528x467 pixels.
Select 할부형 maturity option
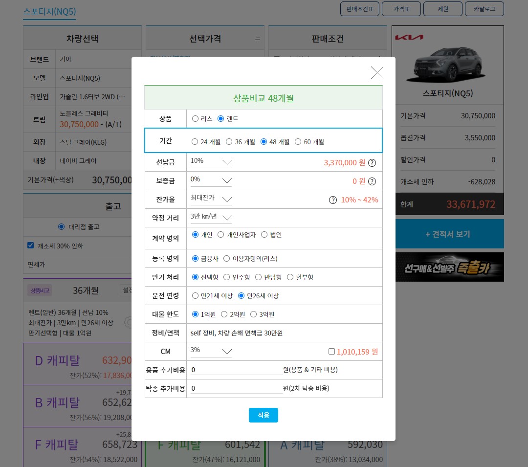pos(290,277)
